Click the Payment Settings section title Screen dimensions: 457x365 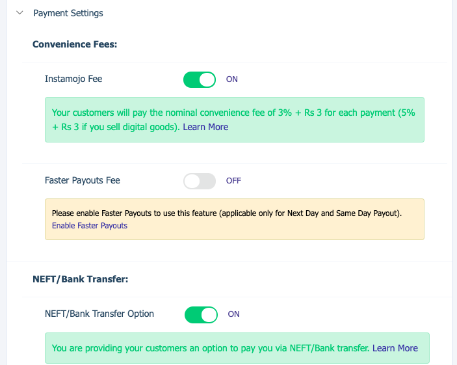tap(68, 13)
